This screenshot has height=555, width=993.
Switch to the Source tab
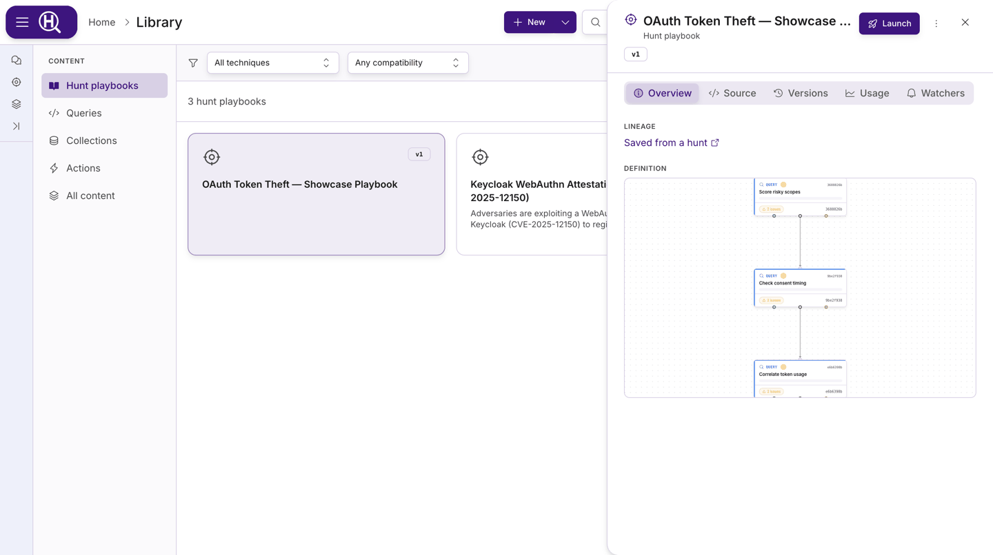coord(732,93)
